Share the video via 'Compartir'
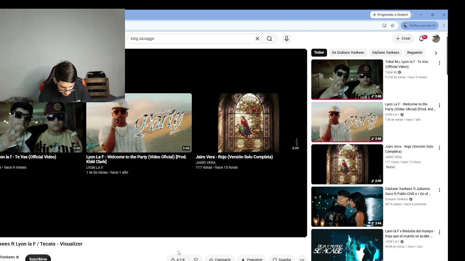 pos(220,260)
